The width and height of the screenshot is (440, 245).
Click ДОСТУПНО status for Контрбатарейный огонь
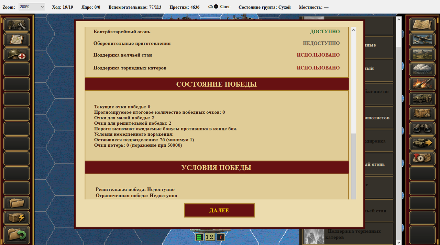pyautogui.click(x=325, y=32)
